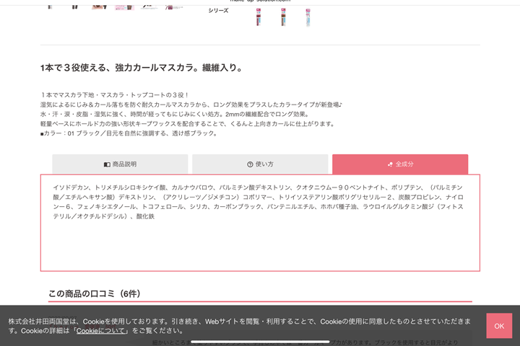Click the second product gallery thumbnail
Image resolution: width=520 pixels, height=346 pixels.
coord(75,4)
